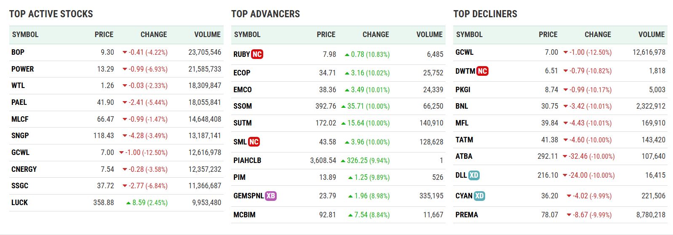Click the NC badge beside SML

click(254, 142)
